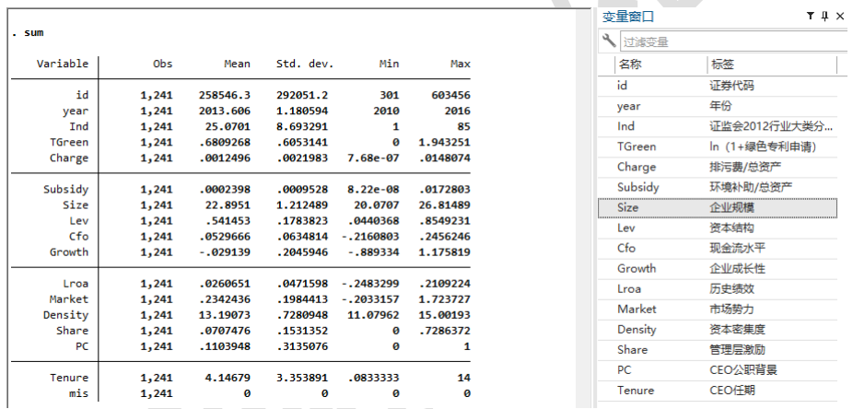This screenshot has height=409, width=853.
Task: Click the year max value 2016
Action: 456,111
